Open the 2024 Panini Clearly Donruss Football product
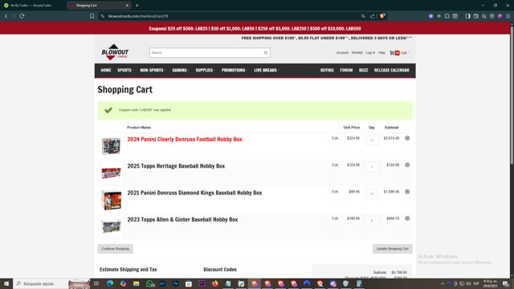 click(185, 139)
